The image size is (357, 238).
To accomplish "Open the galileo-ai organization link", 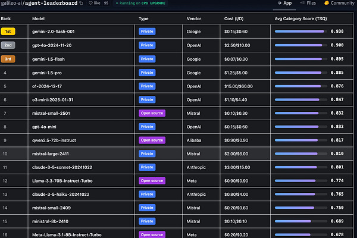I will point(11,3).
